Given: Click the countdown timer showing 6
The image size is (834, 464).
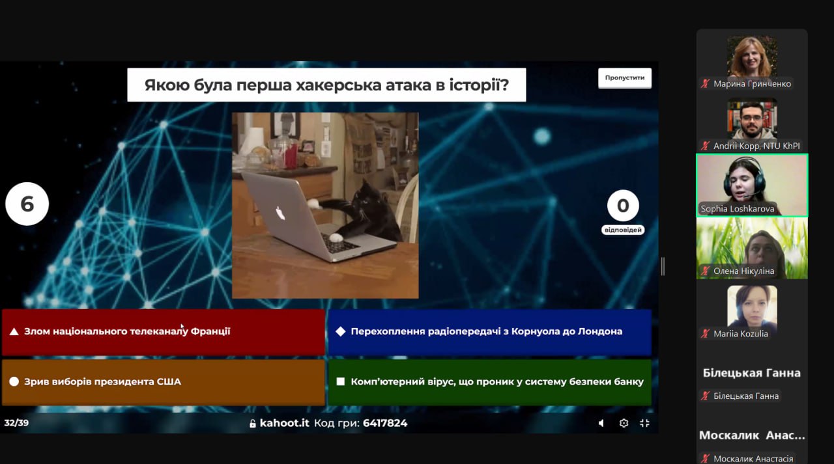Looking at the screenshot, I should pos(27,204).
